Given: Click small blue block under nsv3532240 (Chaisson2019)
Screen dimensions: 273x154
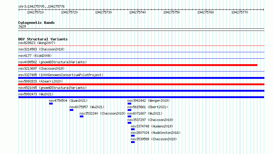Looking at the screenshot, I should pyautogui.click(x=82, y=116).
